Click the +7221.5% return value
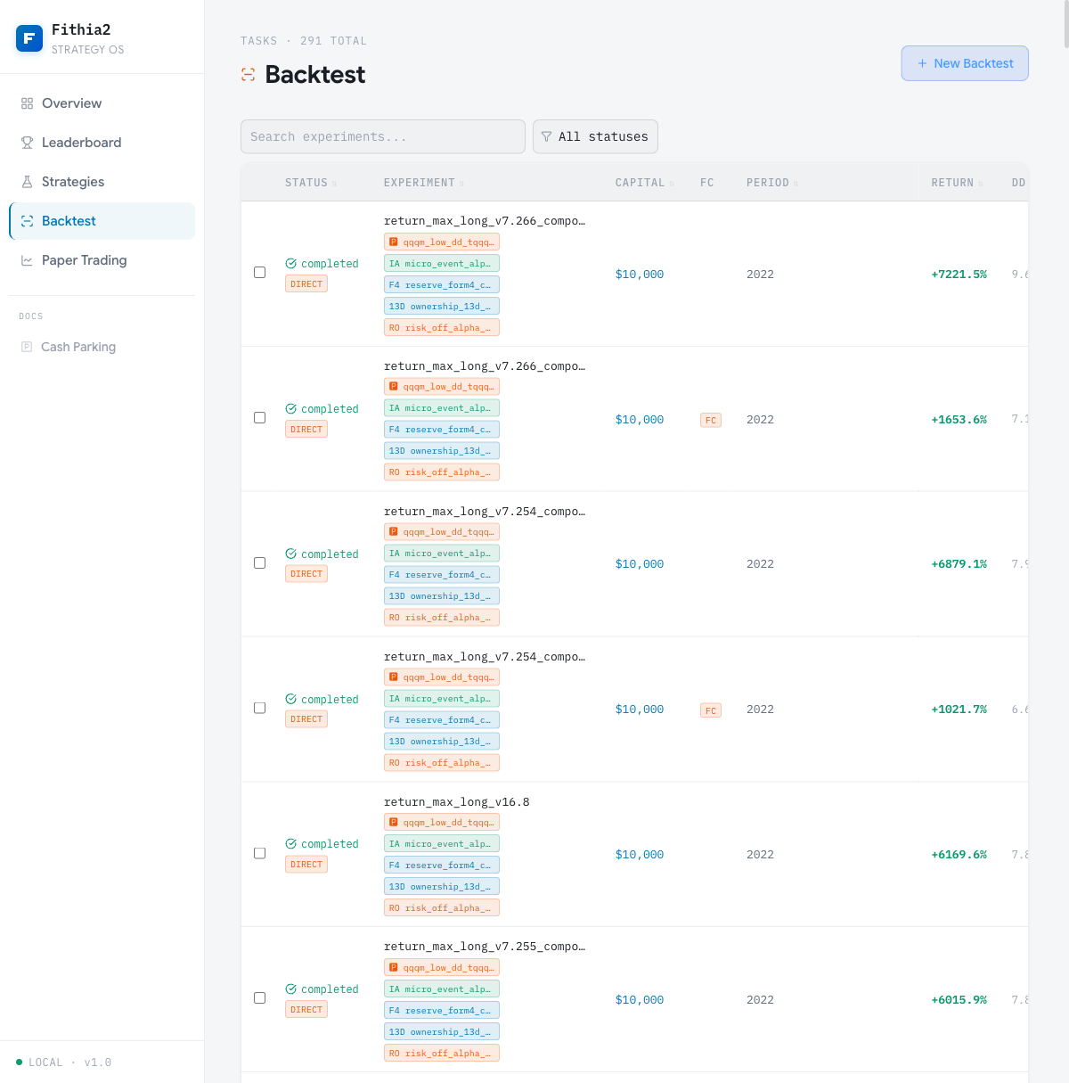 (959, 275)
